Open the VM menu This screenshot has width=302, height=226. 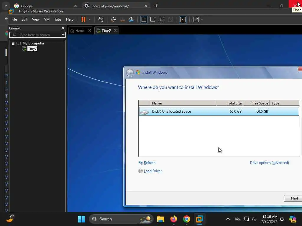click(47, 19)
